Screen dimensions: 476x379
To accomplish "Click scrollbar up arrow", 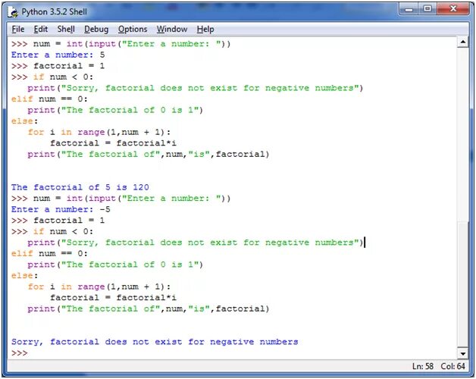I will 462,42.
